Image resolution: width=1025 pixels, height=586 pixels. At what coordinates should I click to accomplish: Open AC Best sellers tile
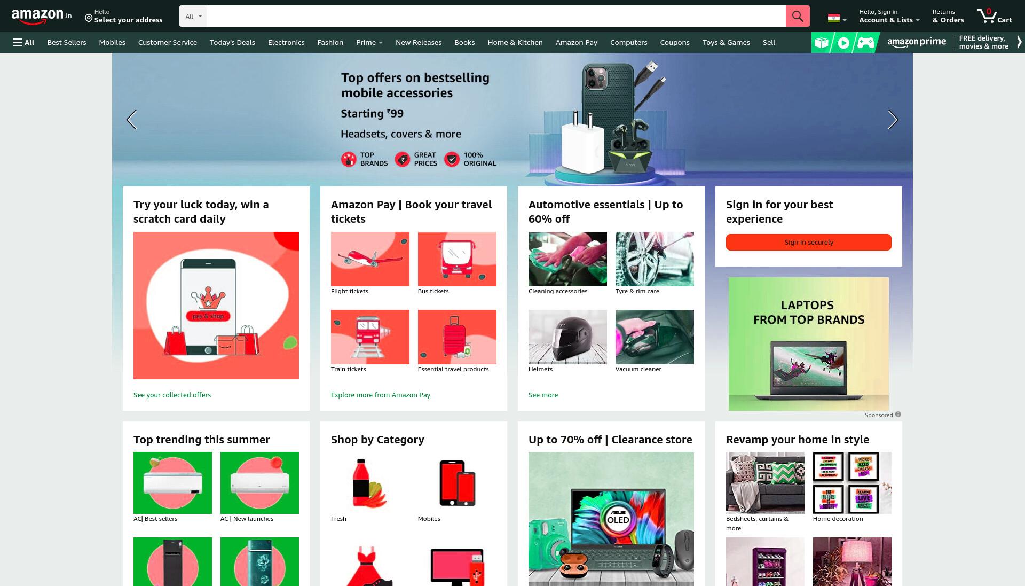tap(172, 483)
